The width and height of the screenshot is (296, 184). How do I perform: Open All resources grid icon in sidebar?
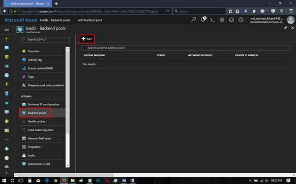pyautogui.click(x=6, y=57)
